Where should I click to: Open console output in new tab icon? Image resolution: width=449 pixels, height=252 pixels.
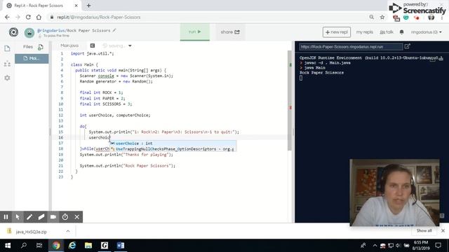coord(408,46)
